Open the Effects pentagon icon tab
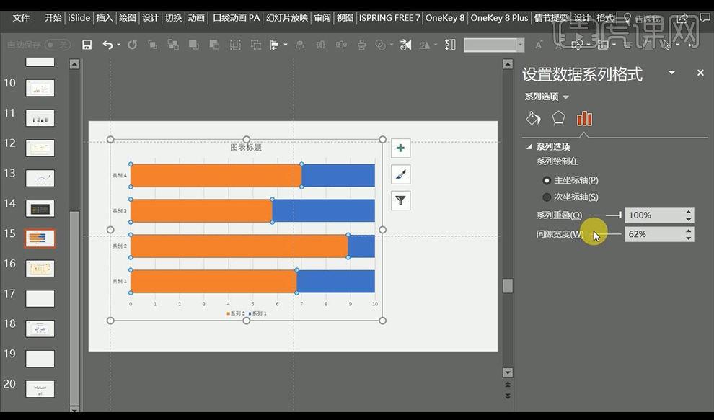This screenshot has width=714, height=420. [x=558, y=118]
